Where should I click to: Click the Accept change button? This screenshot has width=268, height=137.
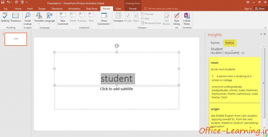(128, 19)
